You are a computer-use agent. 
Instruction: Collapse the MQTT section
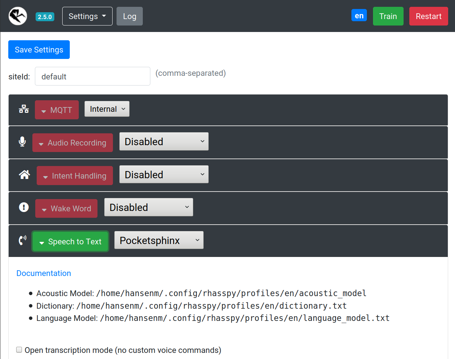pyautogui.click(x=56, y=110)
